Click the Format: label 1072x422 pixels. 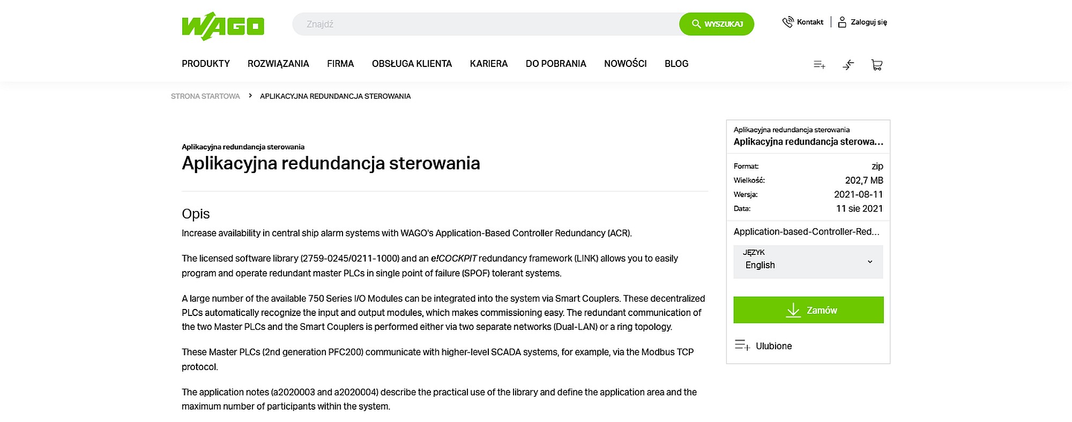tap(746, 167)
